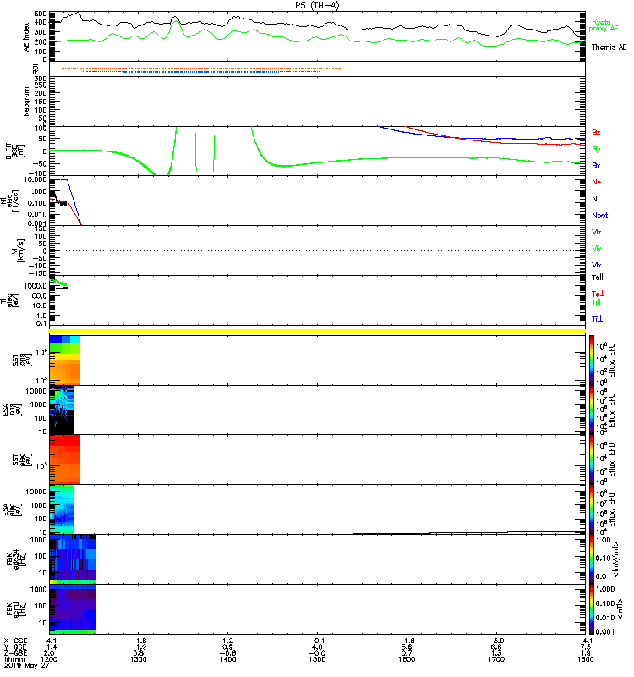Click the '1700' time tick label

[496, 659]
